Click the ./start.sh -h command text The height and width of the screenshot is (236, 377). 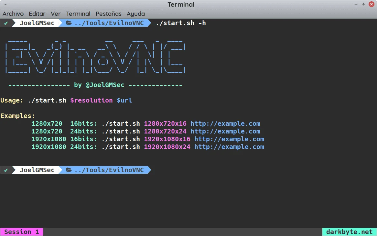181,23
